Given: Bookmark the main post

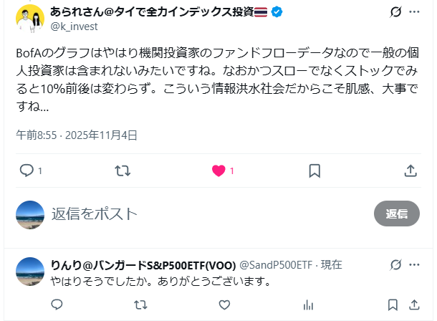Looking at the screenshot, I should [x=314, y=171].
